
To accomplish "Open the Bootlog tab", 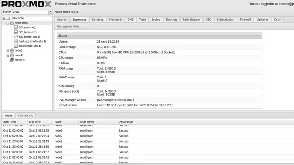I will tap(171, 19).
